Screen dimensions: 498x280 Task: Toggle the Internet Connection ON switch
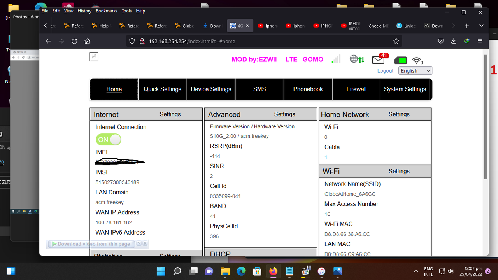pos(108,139)
